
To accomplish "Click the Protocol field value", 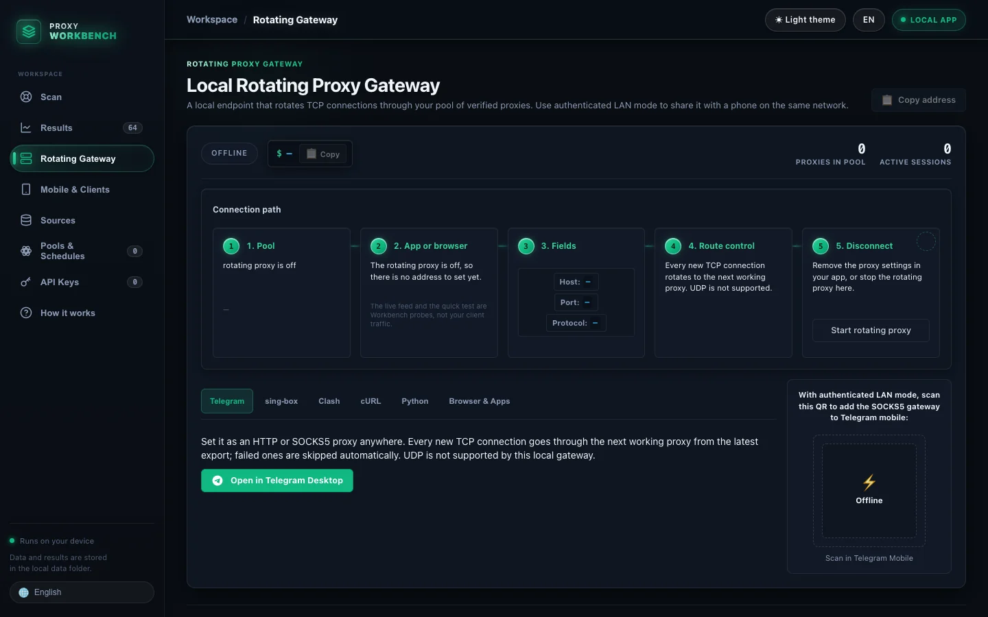I will [x=595, y=323].
